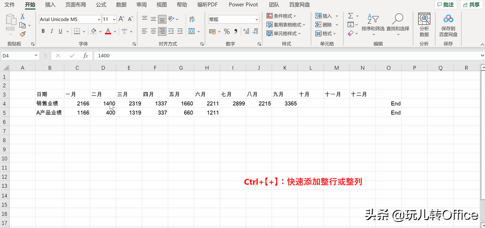Apply the comma style icon
Screen dimensions: 485x228
click(x=235, y=31)
